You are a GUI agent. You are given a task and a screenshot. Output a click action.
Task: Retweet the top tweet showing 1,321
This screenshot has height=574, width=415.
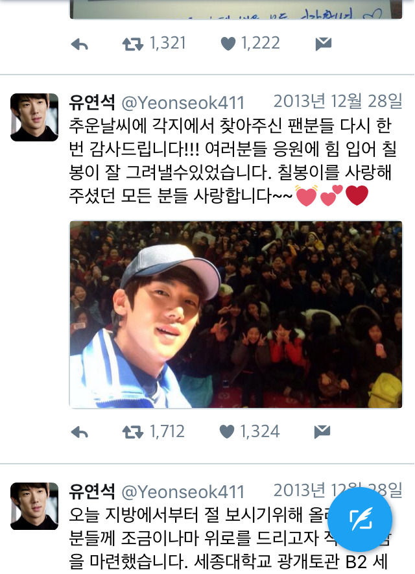(132, 44)
